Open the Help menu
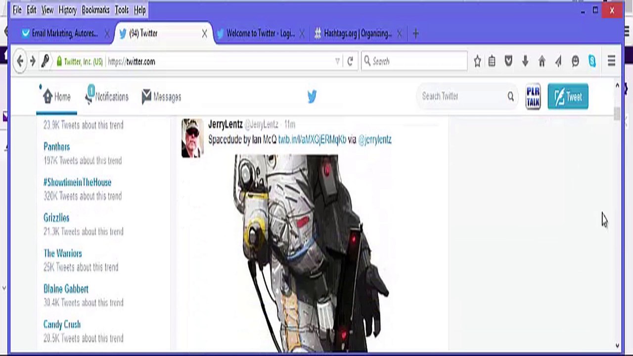 tap(140, 10)
